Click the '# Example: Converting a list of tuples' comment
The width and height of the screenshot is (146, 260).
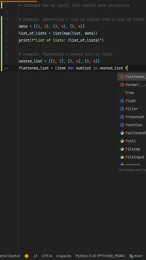point(81,19)
